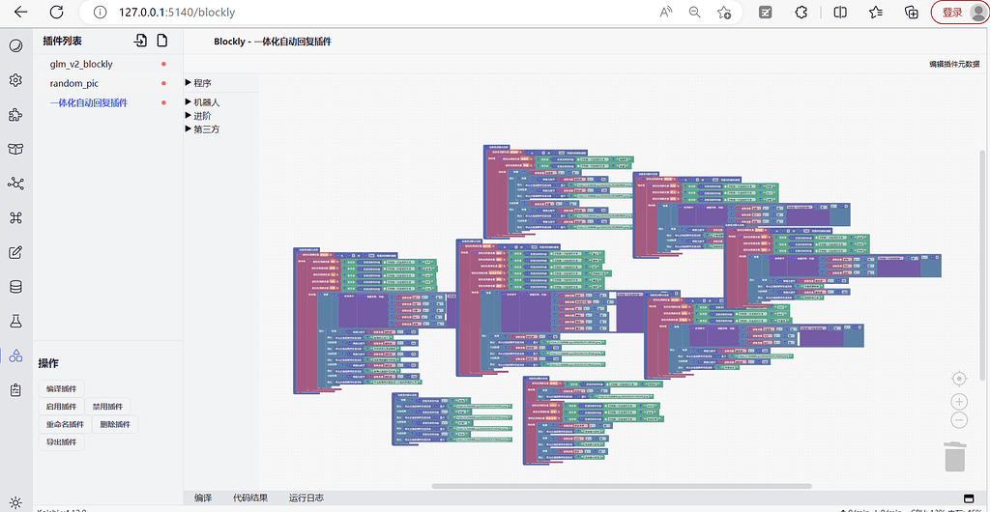Recenter the workspace with the crosshair icon
This screenshot has width=990, height=512.
(x=959, y=378)
